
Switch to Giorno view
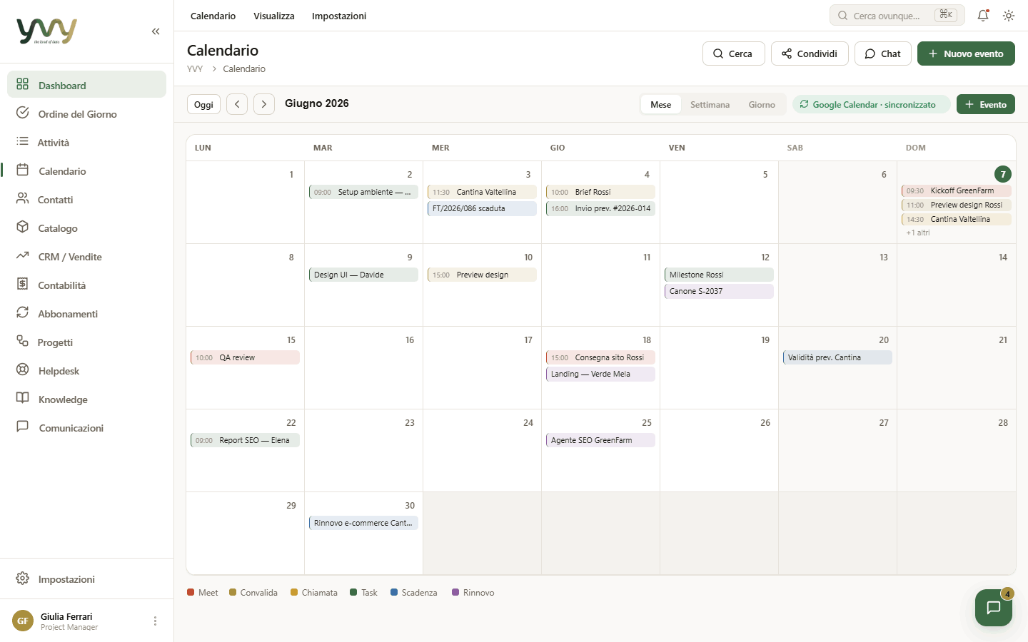click(x=762, y=104)
